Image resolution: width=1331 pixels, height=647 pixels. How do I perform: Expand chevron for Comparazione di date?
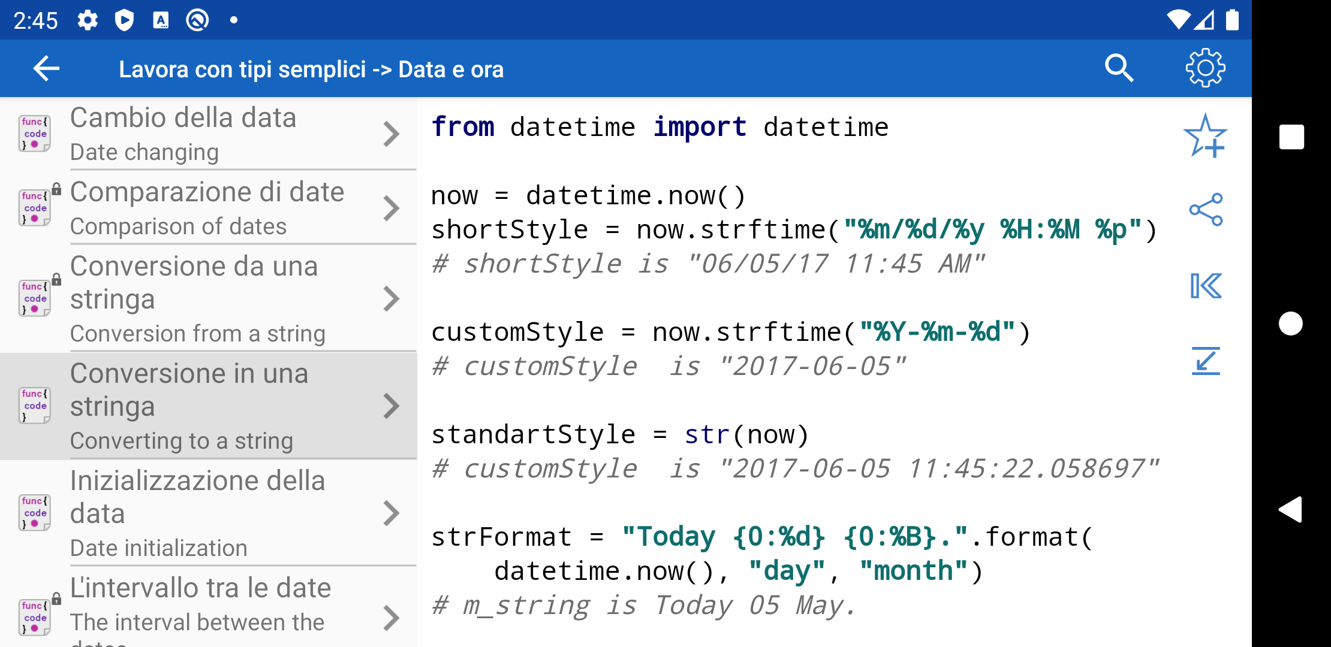[x=392, y=208]
